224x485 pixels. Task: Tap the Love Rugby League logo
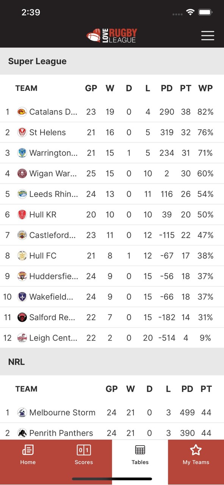(x=112, y=35)
